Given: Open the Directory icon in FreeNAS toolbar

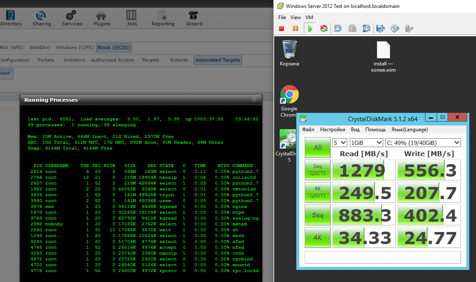Looking at the screenshot, I should 11,18.
